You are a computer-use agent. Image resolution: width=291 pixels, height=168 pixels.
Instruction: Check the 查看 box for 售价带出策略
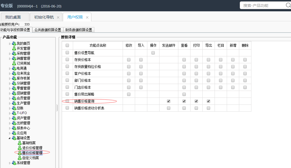pos(184,94)
